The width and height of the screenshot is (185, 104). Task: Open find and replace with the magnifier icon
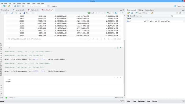click(x=20, y=13)
